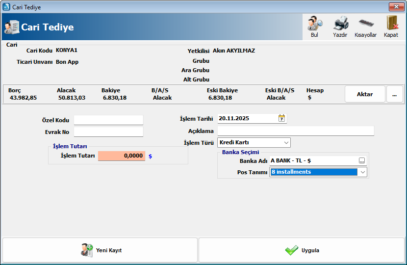Click the Yazdır printer icon
The image size is (407, 265).
click(x=340, y=24)
